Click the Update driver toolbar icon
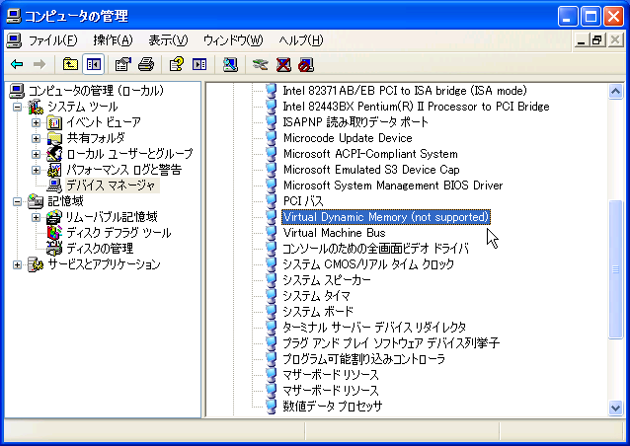Screen dimensions: 630x446 coord(261,64)
